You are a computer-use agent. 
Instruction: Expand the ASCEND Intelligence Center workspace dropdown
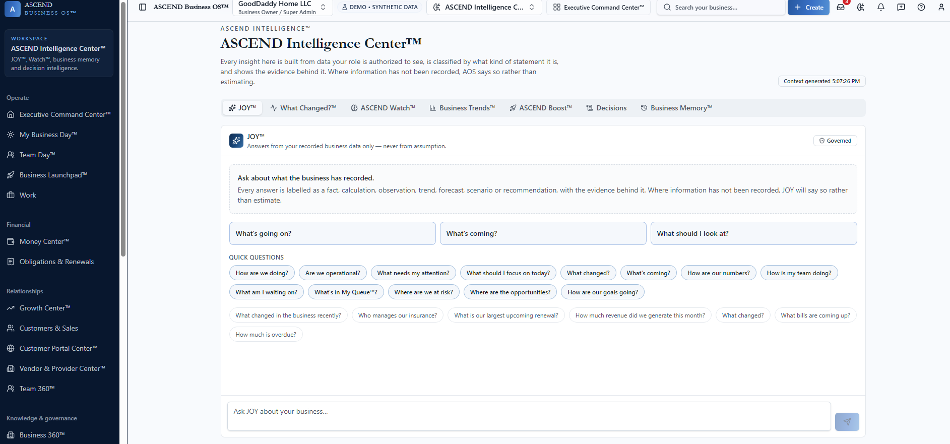pos(484,7)
